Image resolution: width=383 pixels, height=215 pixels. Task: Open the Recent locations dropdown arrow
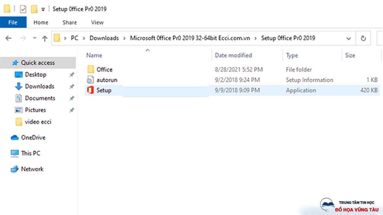tap(35, 38)
